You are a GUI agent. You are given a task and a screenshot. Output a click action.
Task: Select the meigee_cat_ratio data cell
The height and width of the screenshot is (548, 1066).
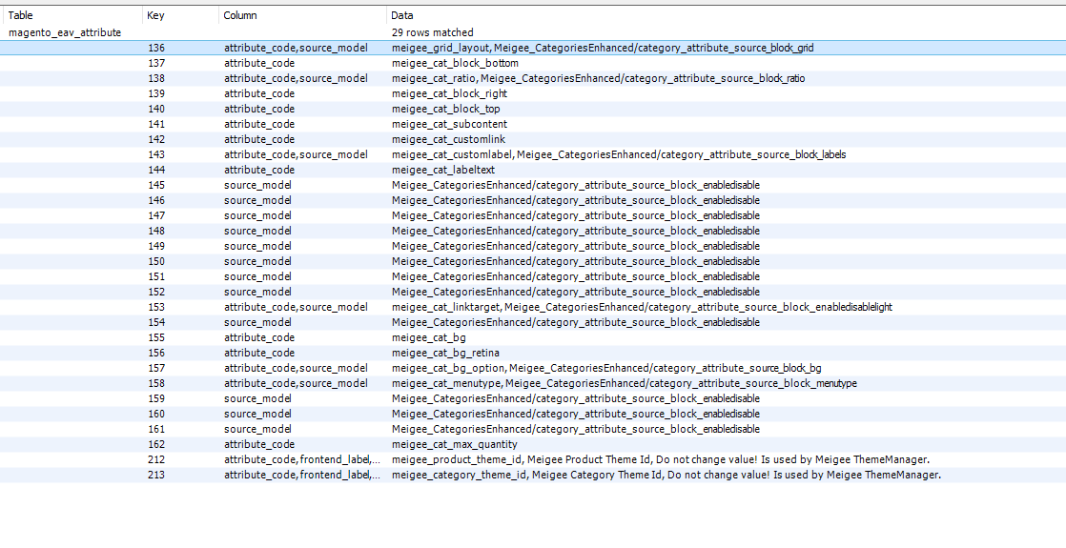[598, 78]
